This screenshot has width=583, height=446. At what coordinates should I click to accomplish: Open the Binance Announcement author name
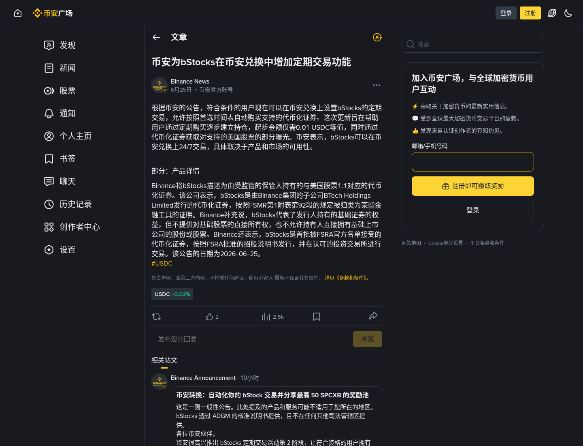(203, 378)
